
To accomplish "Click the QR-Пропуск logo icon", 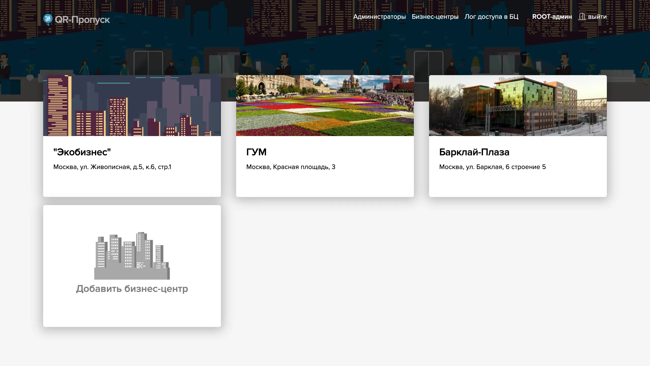I will tap(47, 19).
